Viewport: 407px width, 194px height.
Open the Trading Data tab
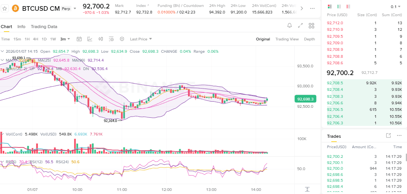click(x=44, y=27)
